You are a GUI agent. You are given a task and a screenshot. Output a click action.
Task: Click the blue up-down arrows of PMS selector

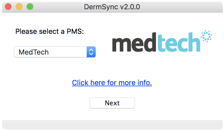click(91, 52)
